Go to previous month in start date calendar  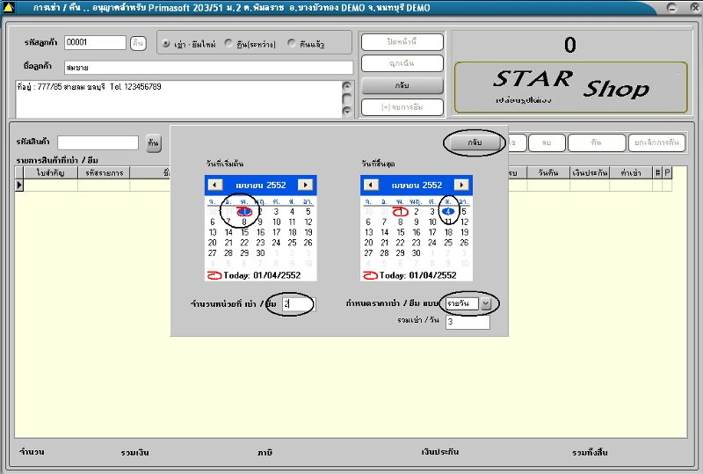click(215, 185)
